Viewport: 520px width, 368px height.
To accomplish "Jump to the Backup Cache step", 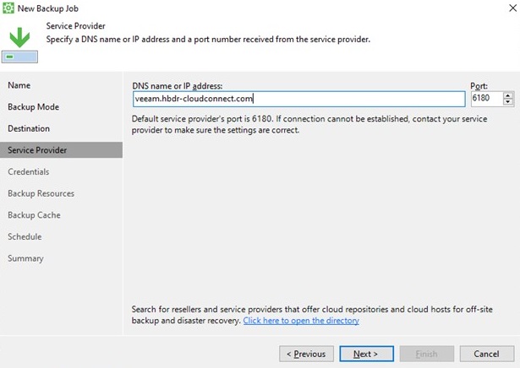I will 34,215.
